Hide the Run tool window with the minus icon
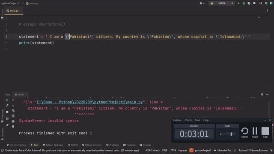 tap(267, 95)
